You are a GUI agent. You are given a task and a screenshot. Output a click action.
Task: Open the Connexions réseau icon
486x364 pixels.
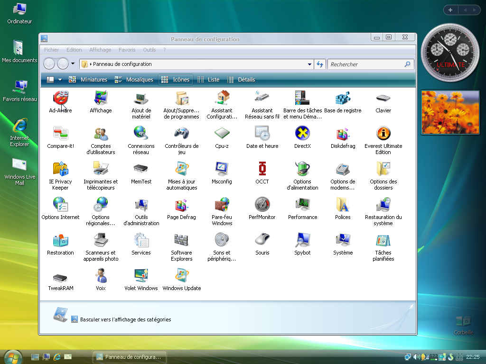coord(141,134)
